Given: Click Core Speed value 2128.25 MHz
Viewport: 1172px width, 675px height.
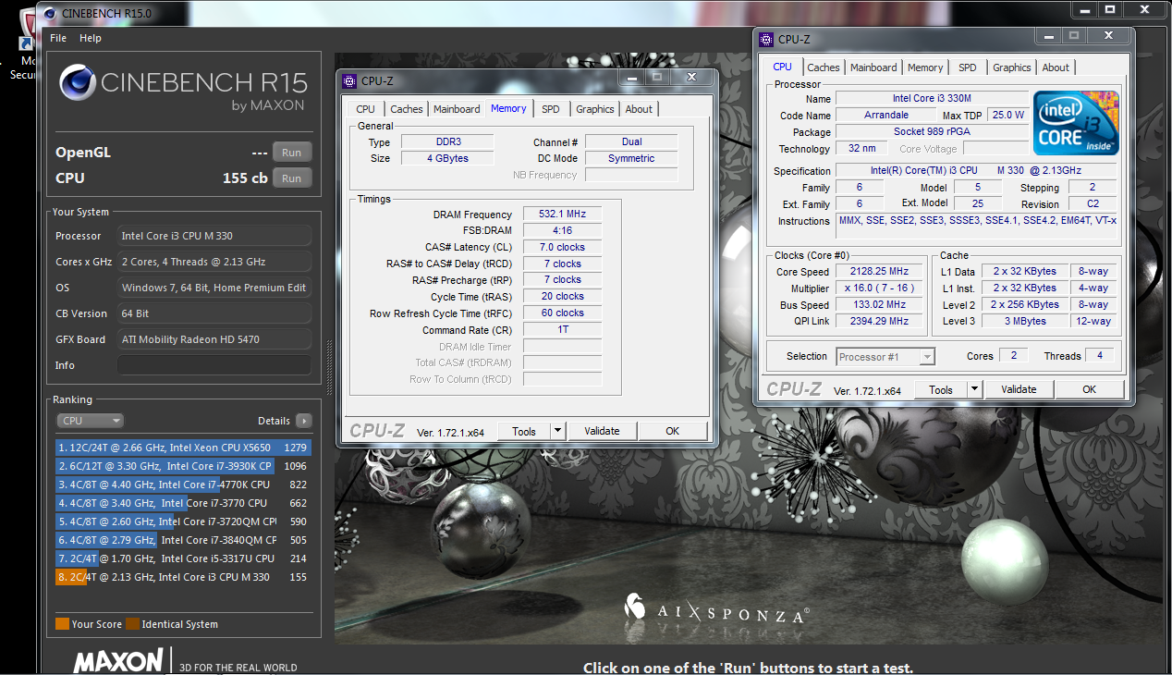Looking at the screenshot, I should point(878,271).
